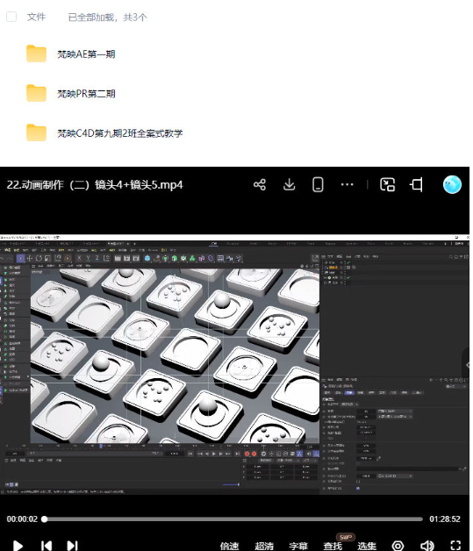Click the video title 22.动画制作（二）镜头4+镜头5.mp4
This screenshot has width=473, height=551.
click(95, 185)
